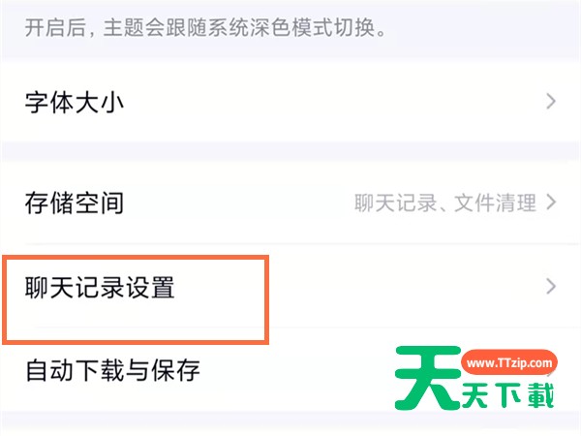Image resolution: width=581 pixels, height=436 pixels.
Task: Click chevron arrow beside 字体大小
Action: [551, 101]
